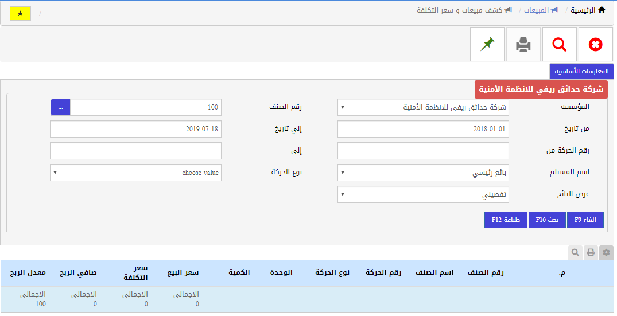Open the المؤسسة company dropdown
The image size is (617, 316).
point(423,107)
